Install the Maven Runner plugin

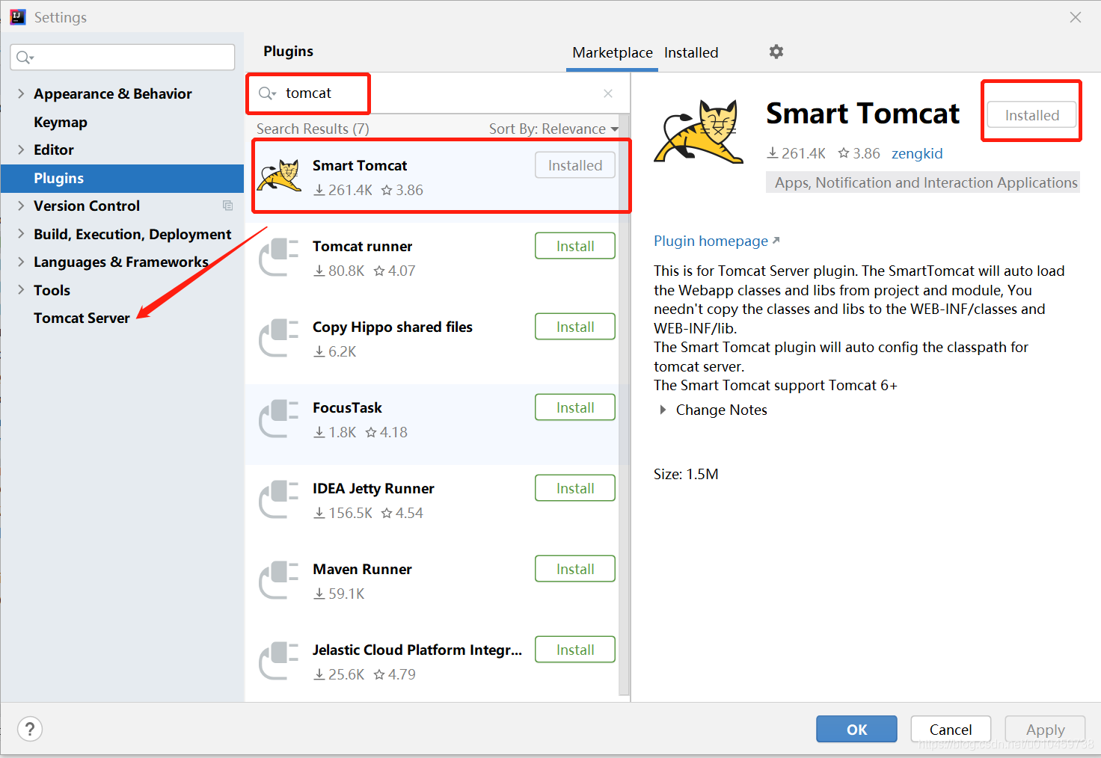click(575, 569)
